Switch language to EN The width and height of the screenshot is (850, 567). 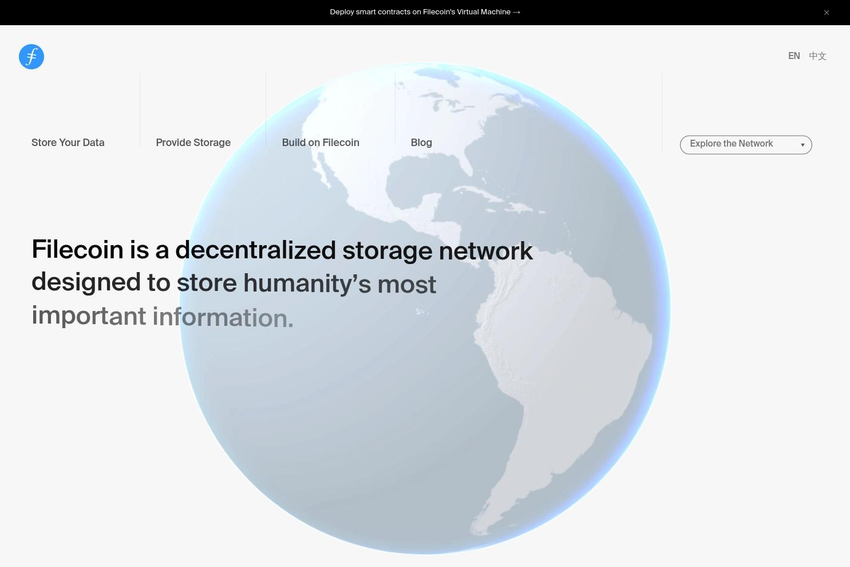pyautogui.click(x=794, y=56)
